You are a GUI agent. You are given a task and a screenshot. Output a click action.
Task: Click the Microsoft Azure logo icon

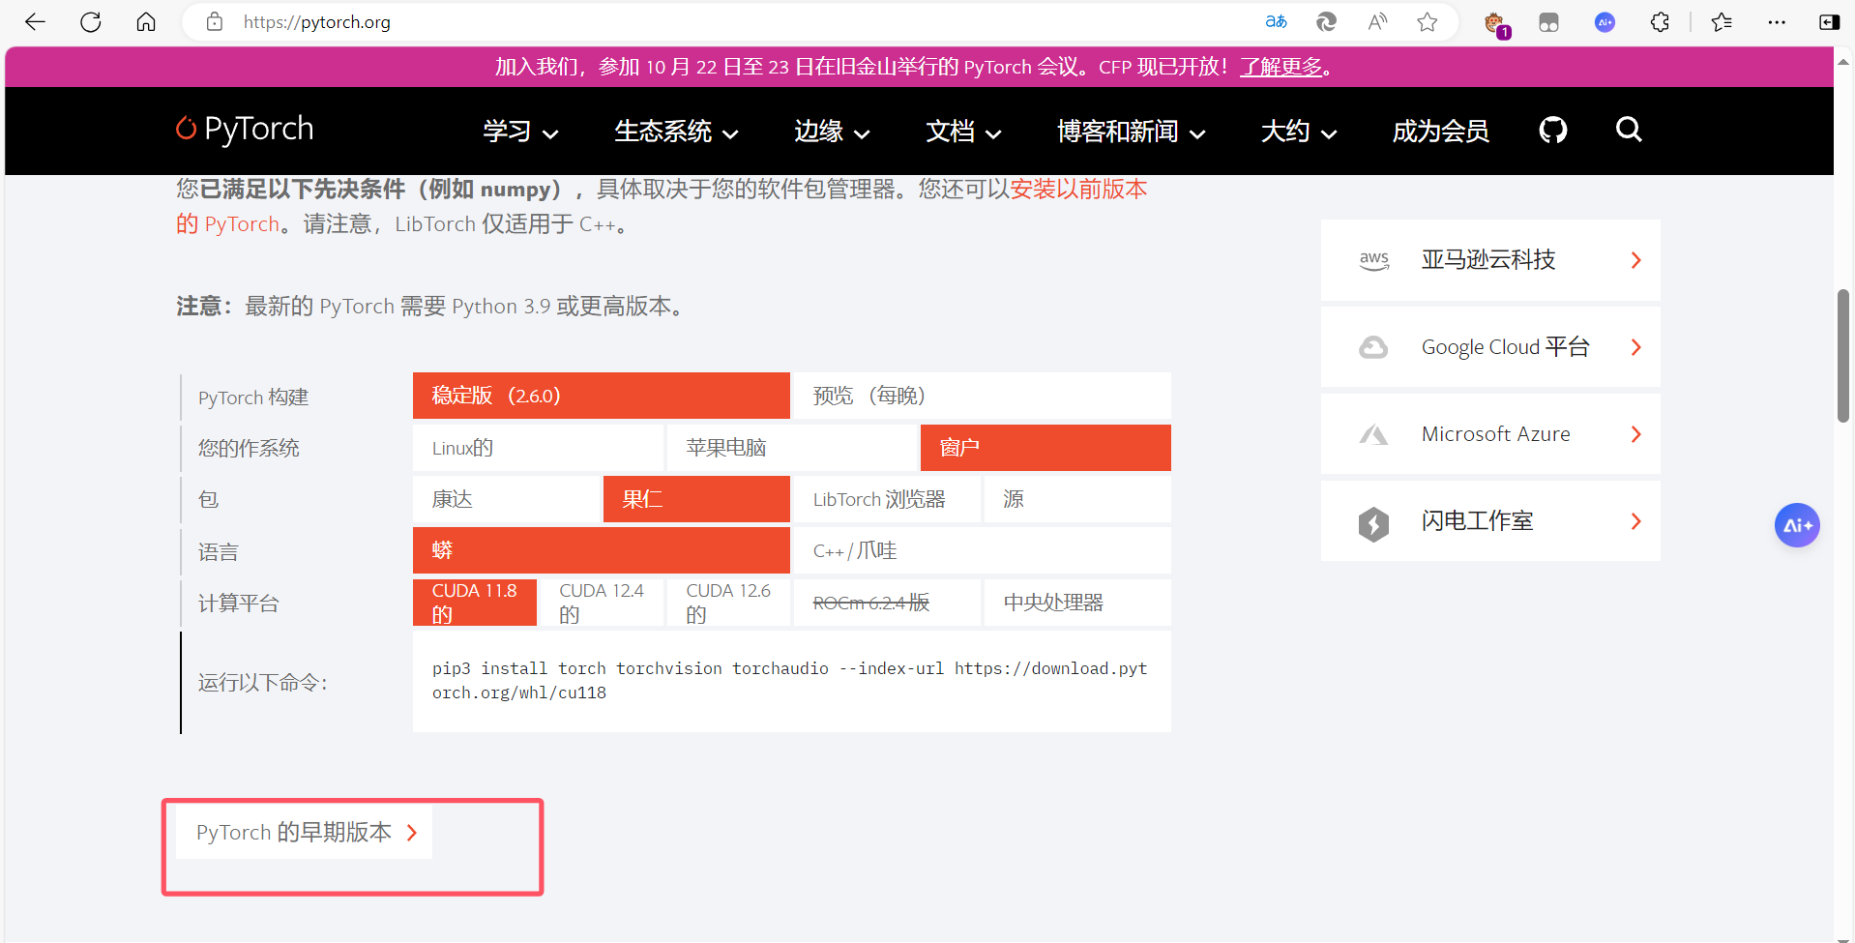pyautogui.click(x=1373, y=434)
